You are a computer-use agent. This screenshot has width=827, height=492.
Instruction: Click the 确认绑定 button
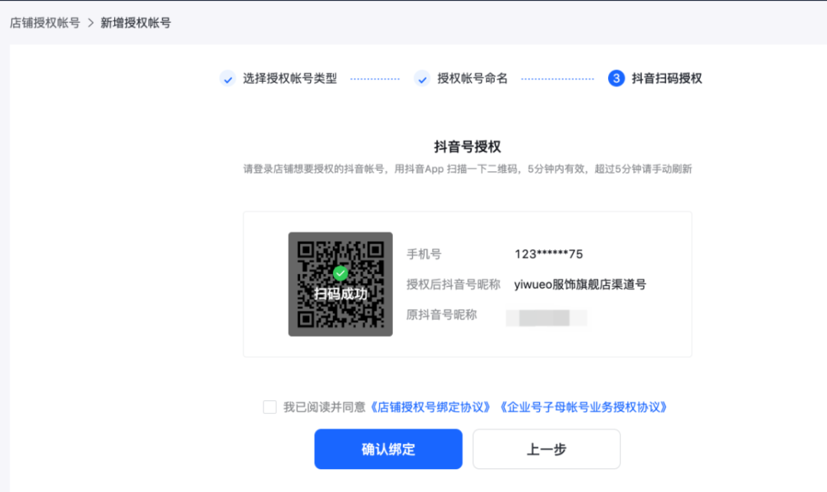click(388, 449)
